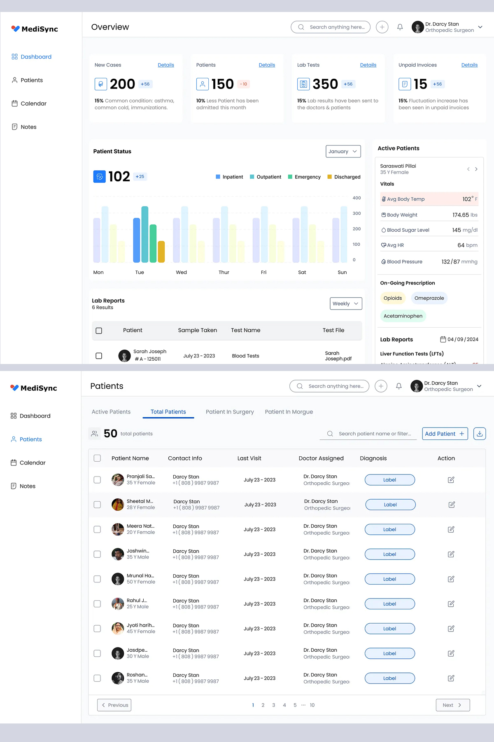The height and width of the screenshot is (742, 494).
Task: Click the Discharged legend color swatch
Action: [329, 177]
